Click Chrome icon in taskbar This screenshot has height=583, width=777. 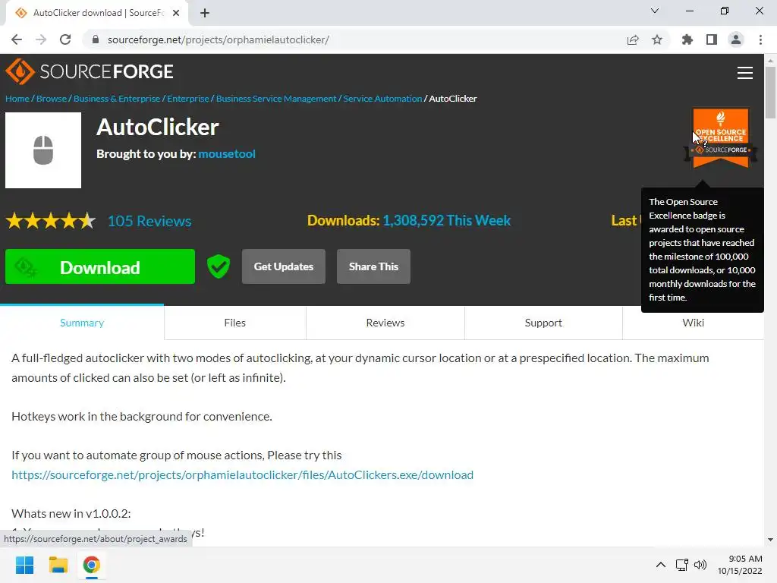pyautogui.click(x=91, y=565)
